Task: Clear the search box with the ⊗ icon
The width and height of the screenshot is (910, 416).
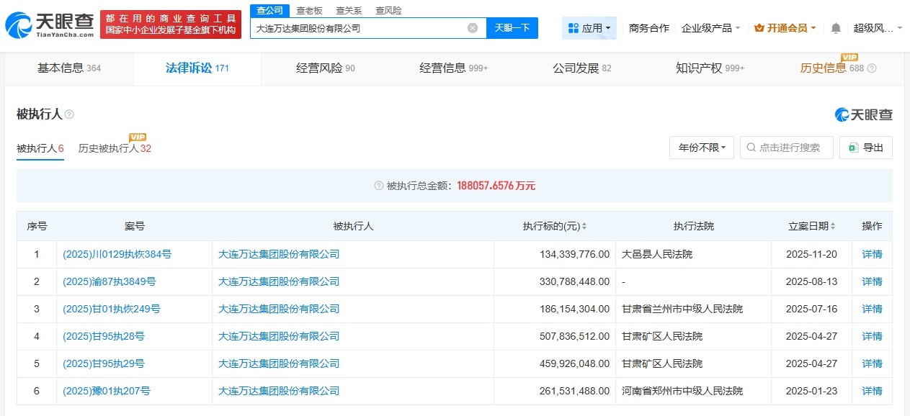Action: [x=472, y=27]
